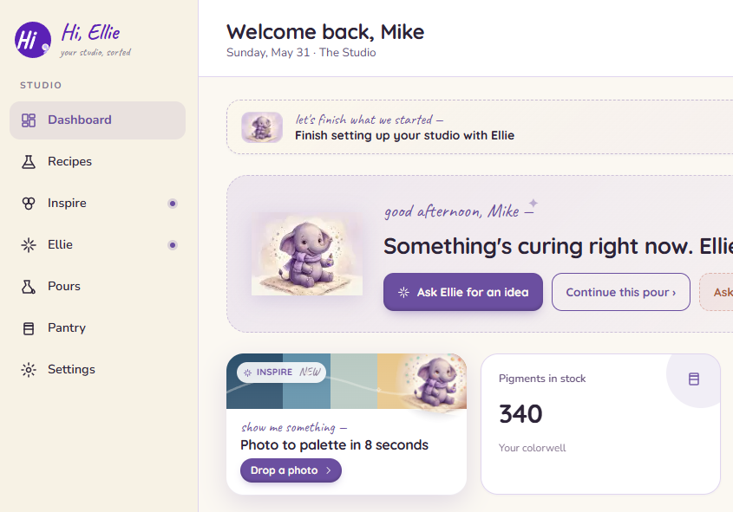
Task: Go to the Recipes menu item
Action: [x=97, y=162]
